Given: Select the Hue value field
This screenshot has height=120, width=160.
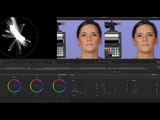Looking at the screenshot, I should 59,101.
